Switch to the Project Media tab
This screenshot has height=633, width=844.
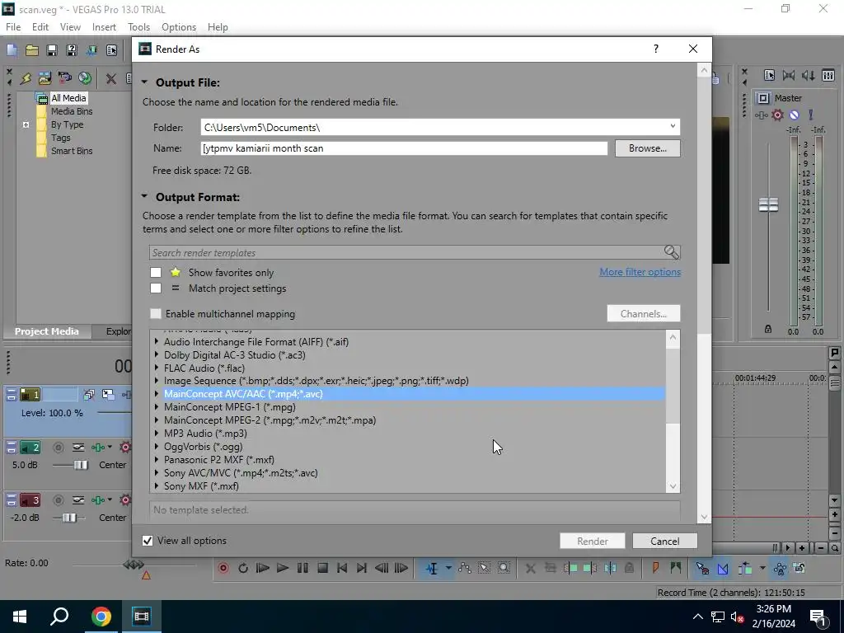[47, 331]
